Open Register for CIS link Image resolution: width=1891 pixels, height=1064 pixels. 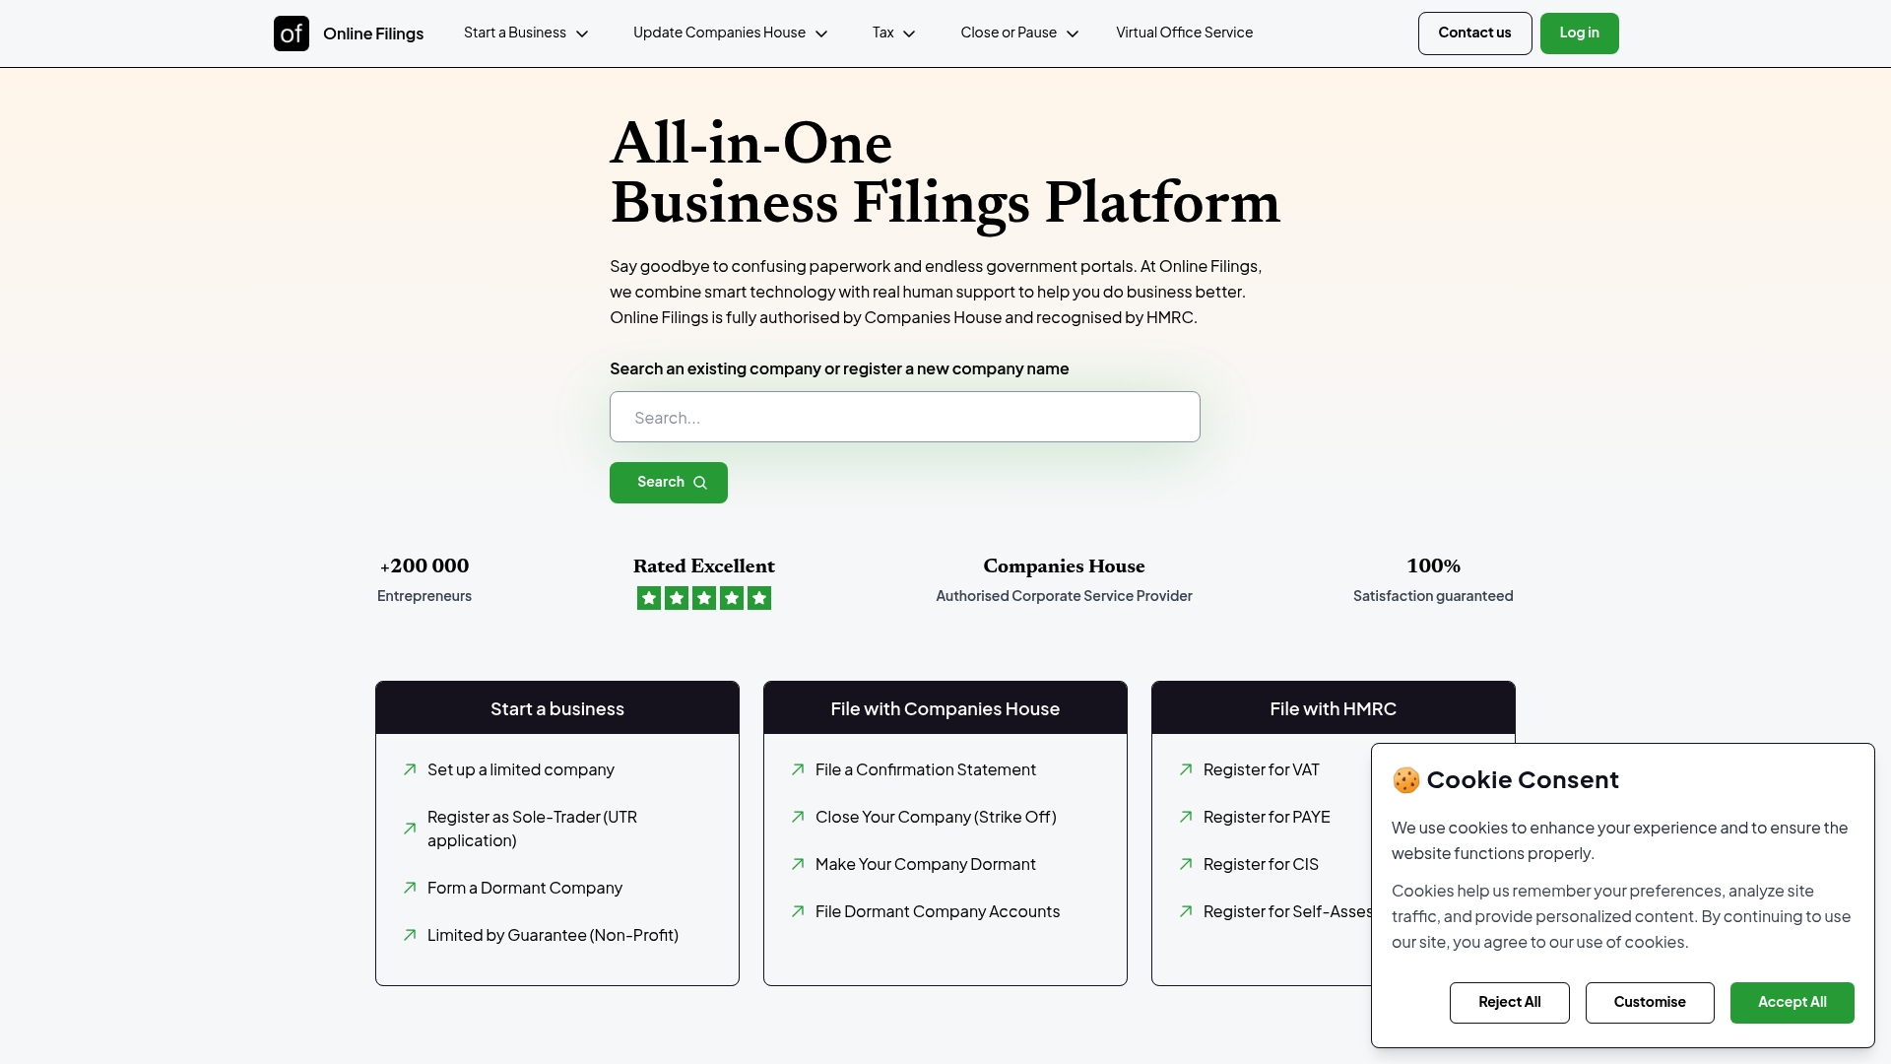point(1261,864)
